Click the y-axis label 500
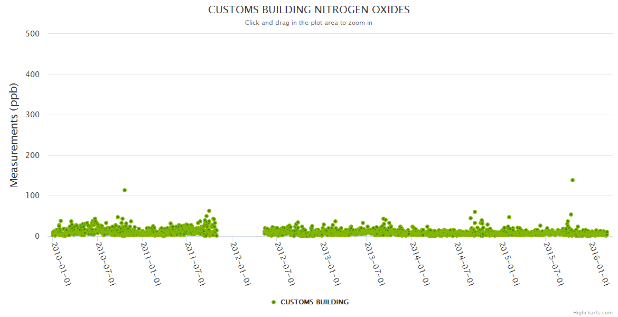The image size is (618, 317). tap(33, 34)
